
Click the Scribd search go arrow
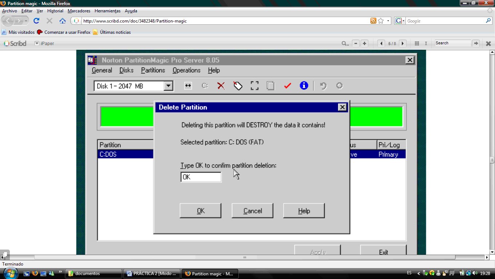(476, 44)
